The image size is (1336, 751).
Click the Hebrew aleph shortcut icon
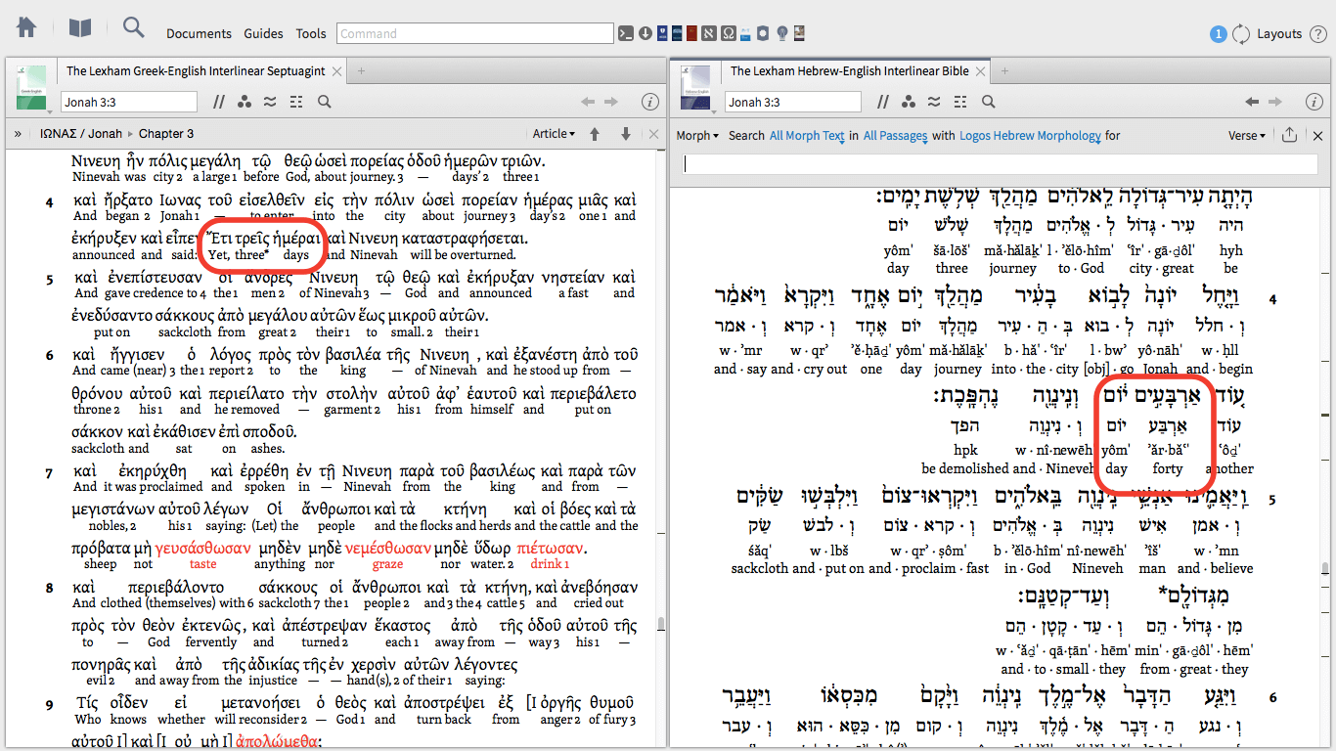pyautogui.click(x=709, y=33)
